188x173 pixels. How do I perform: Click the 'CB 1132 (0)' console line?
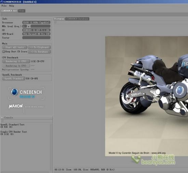[x=7, y=134]
